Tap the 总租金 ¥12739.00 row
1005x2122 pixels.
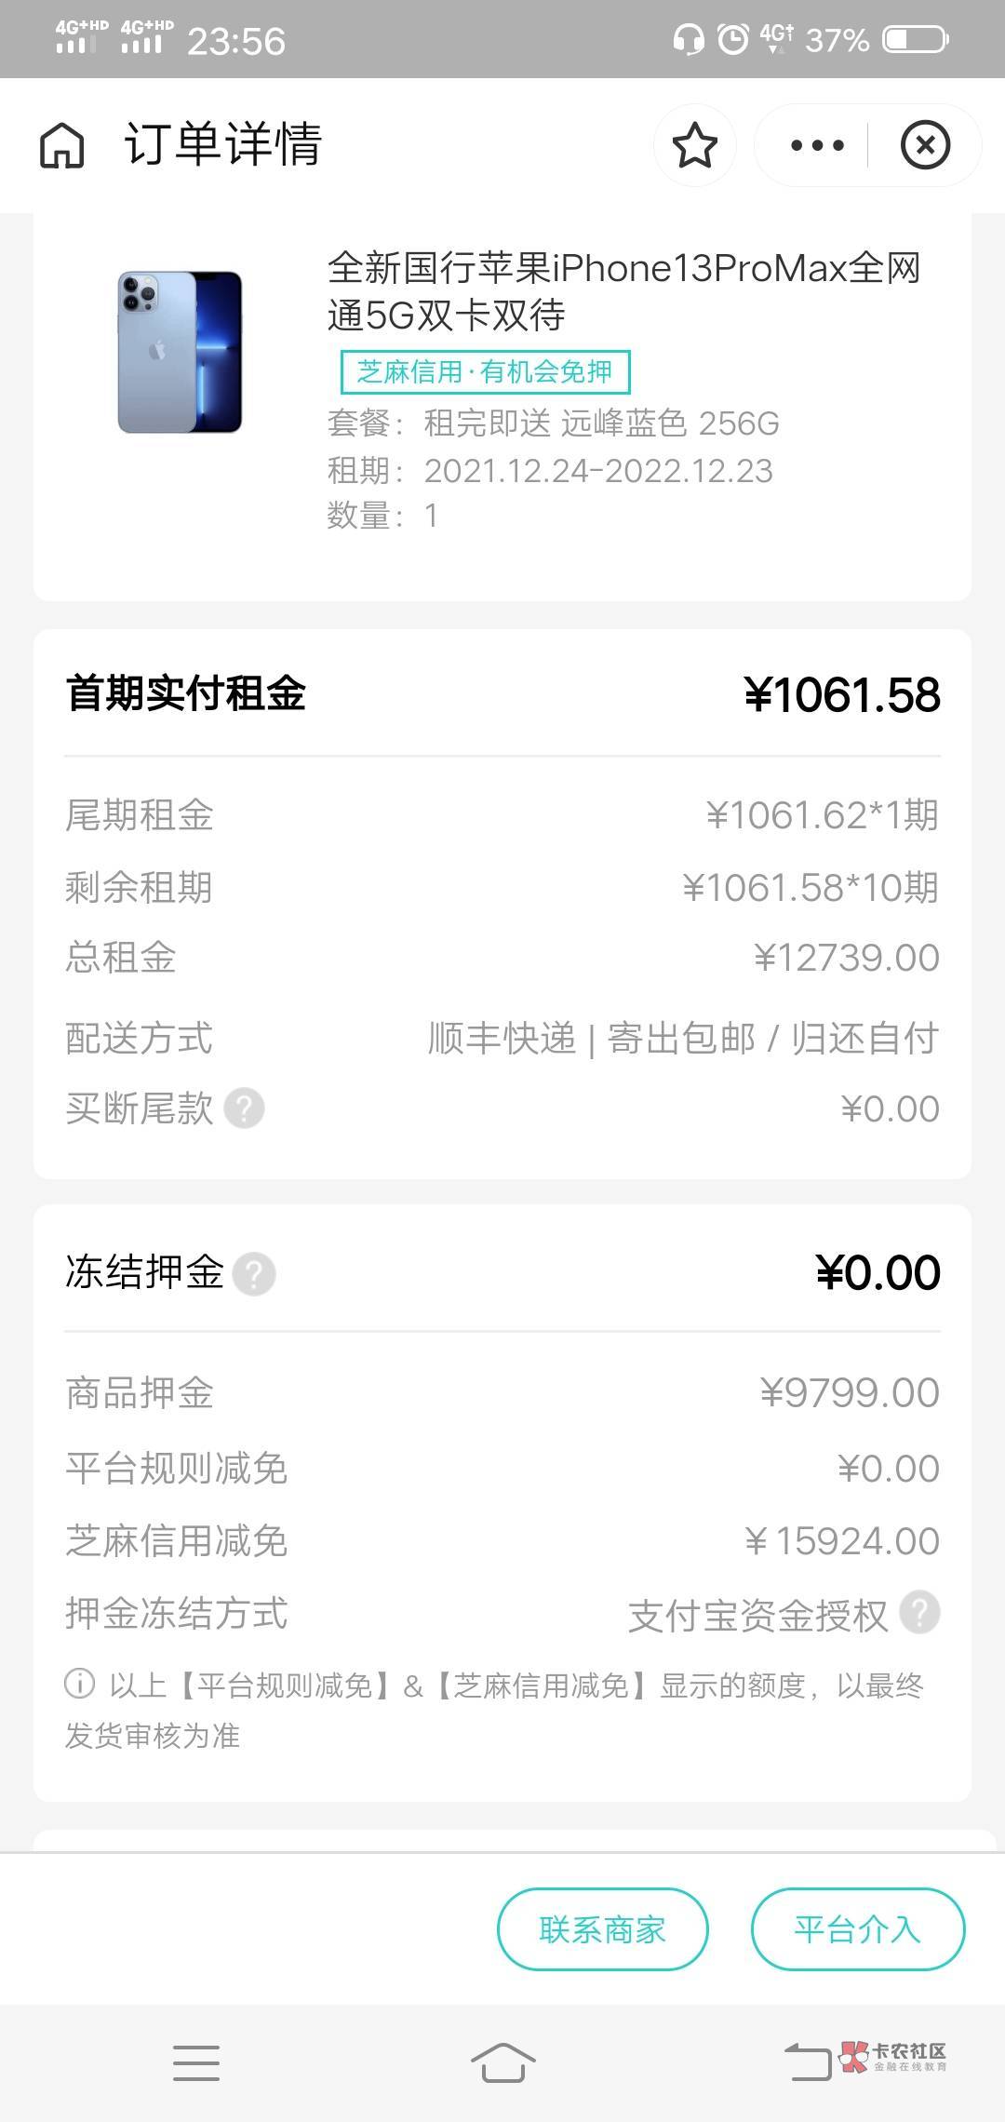(502, 958)
